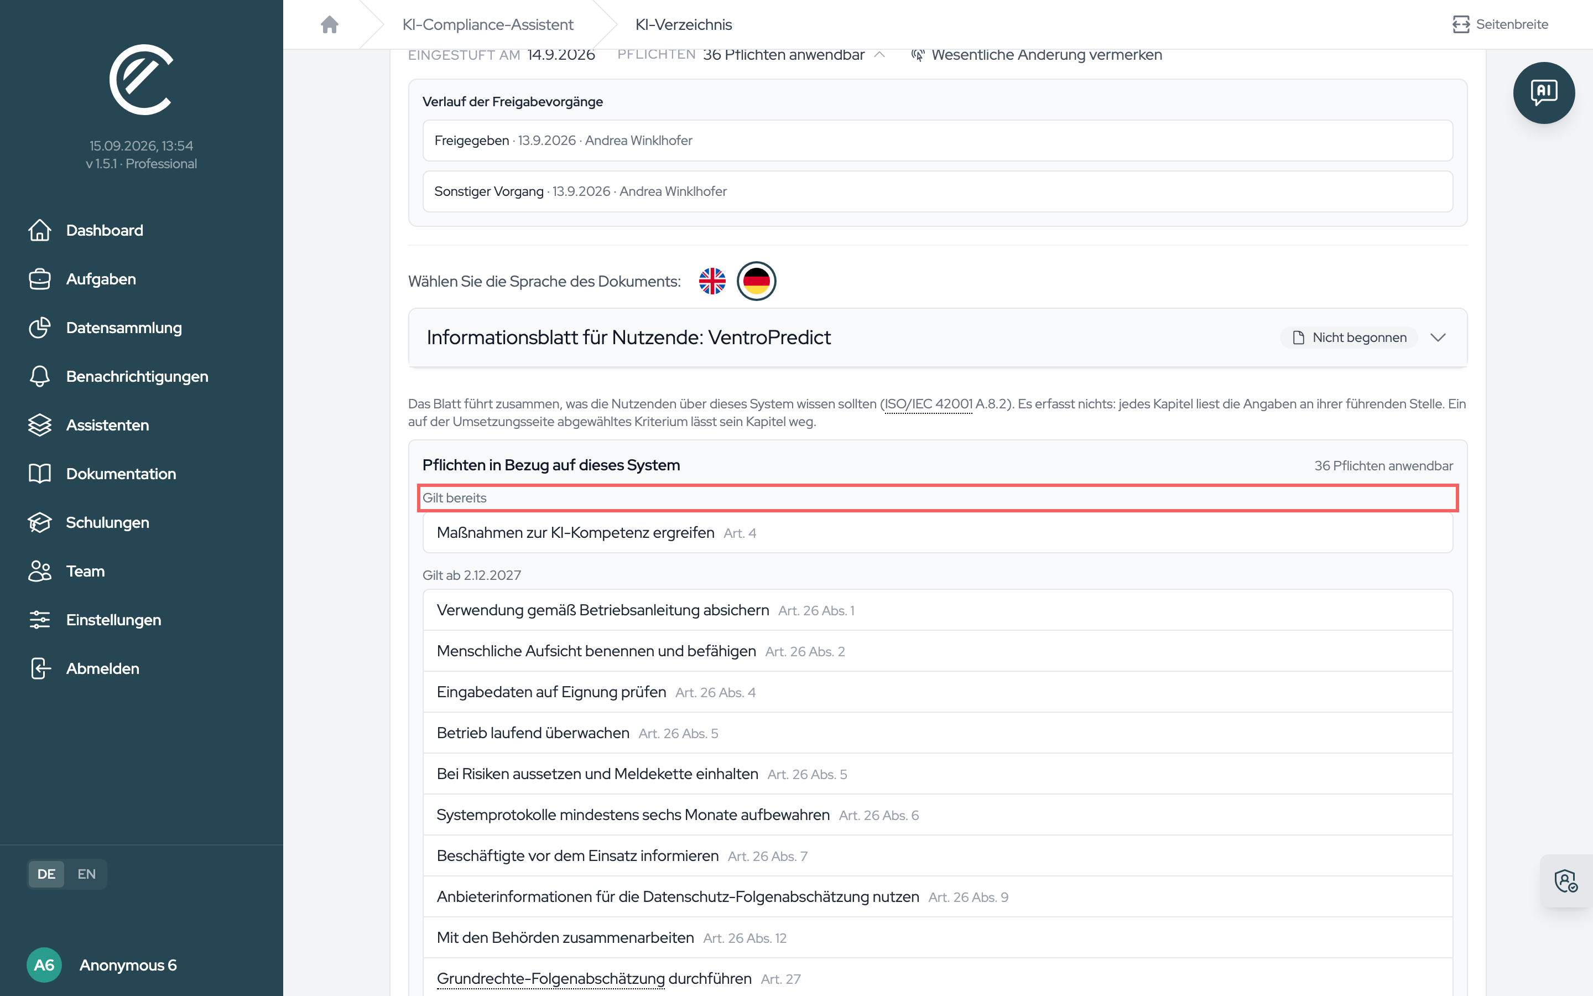Open the AI chat assistant button
This screenshot has width=1593, height=996.
1544,93
